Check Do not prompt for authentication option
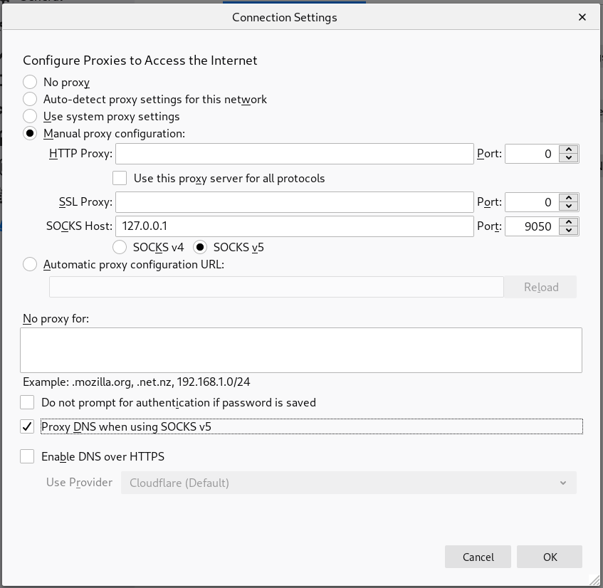603x588 pixels. point(27,403)
